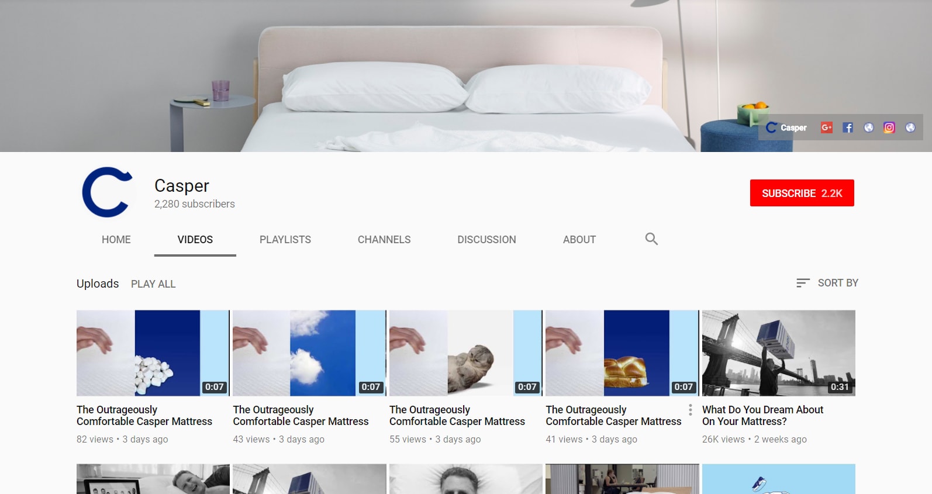Viewport: 932px width, 494px height.
Task: Open second-row thumbnail of man on pillow
Action: point(466,479)
